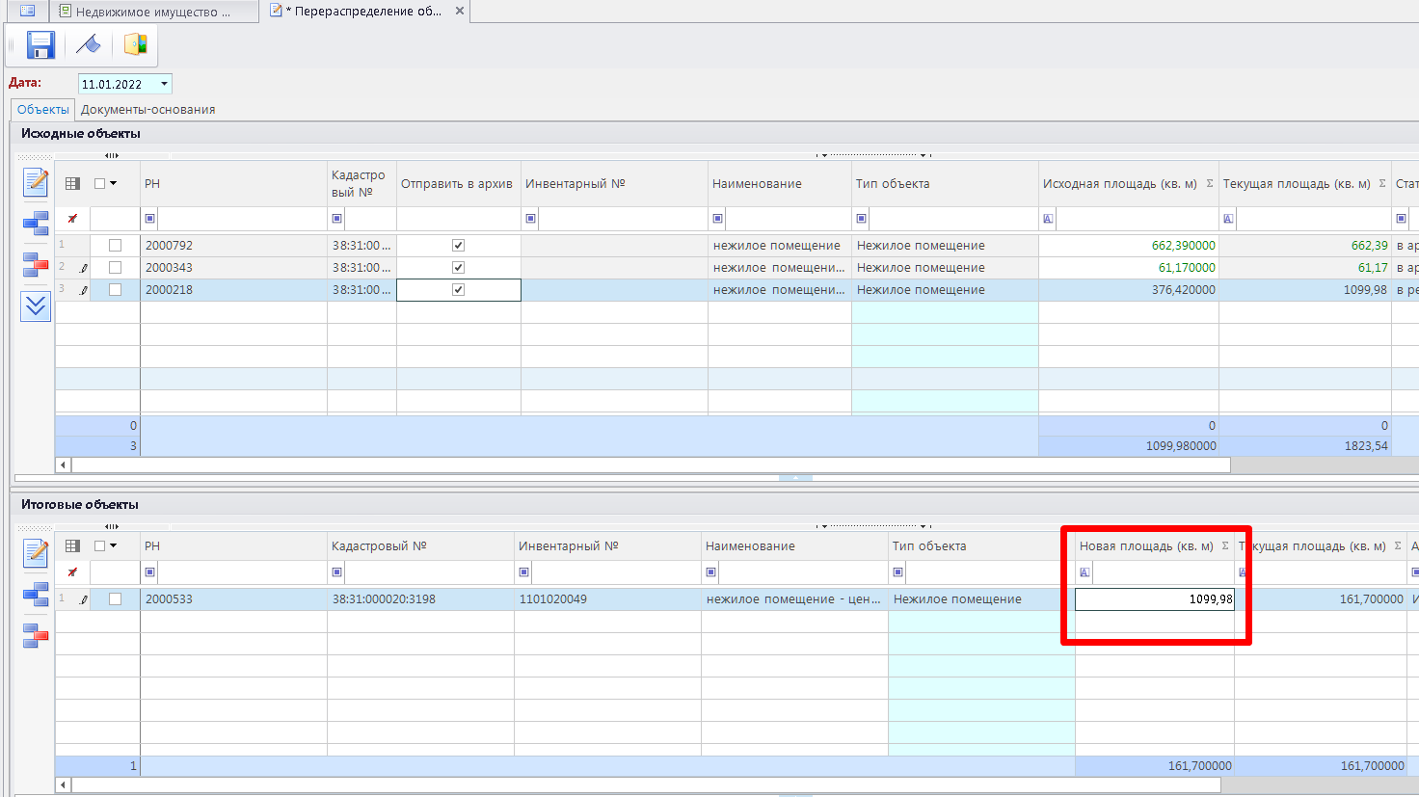Switch to the Недвижимое имущество tab
Screen dimensions: 1419x797
point(153,12)
